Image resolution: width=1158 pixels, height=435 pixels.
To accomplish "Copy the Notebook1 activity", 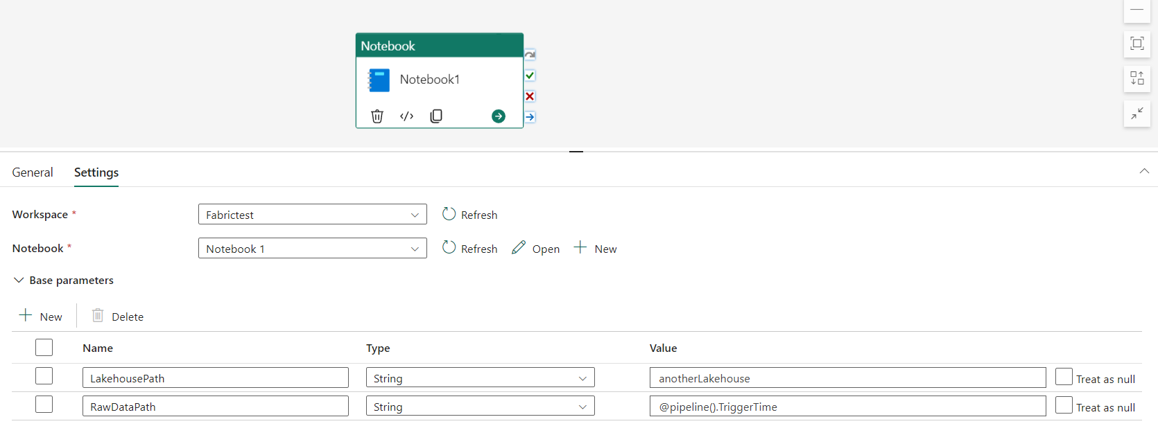I will pyautogui.click(x=436, y=116).
